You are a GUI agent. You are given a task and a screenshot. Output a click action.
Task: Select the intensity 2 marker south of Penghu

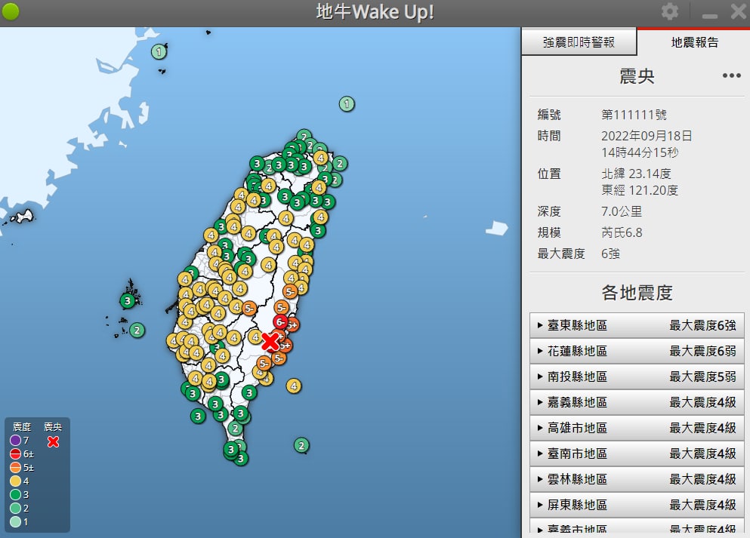(137, 330)
